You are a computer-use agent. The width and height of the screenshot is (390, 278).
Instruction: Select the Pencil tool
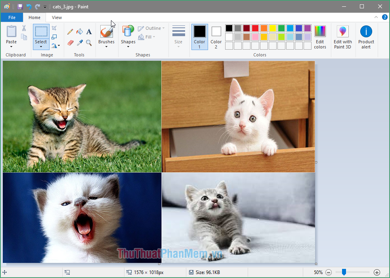[x=70, y=31]
